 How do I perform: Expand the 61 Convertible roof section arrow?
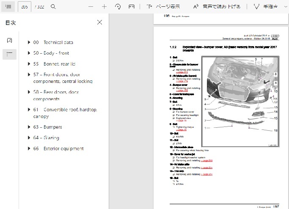click(29, 110)
